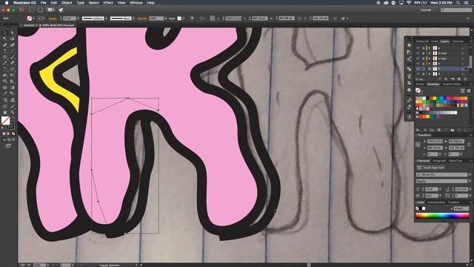
Task: Select the Rotate tool
Action: 5,69
